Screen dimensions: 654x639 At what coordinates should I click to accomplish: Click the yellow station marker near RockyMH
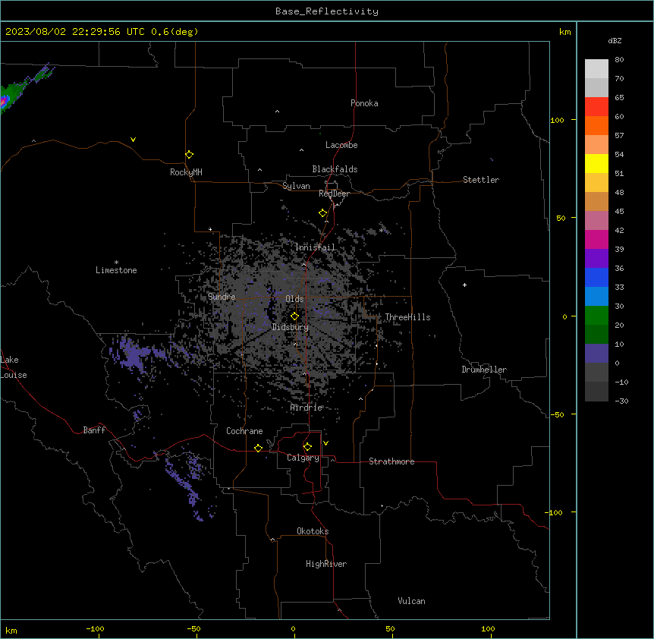pos(190,155)
